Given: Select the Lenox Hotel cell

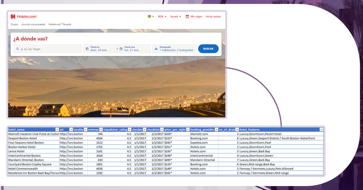Looking at the screenshot, I should pos(34,151).
